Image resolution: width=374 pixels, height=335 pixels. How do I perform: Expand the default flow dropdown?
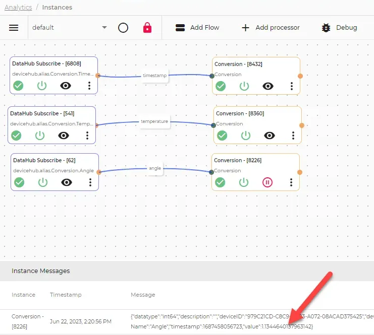coord(70,28)
